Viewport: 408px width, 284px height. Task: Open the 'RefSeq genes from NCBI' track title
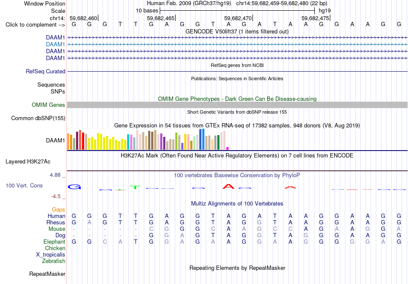pos(237,65)
